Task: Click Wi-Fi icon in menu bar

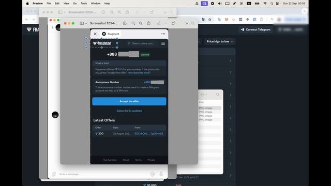Action: click(265, 4)
